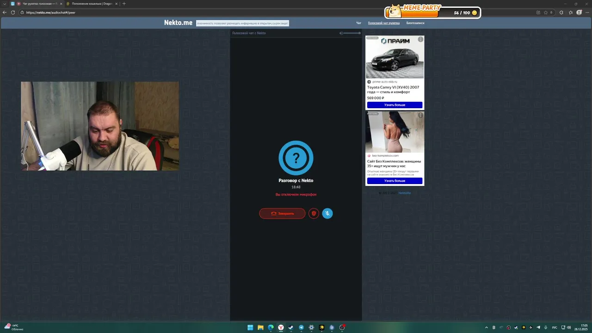Viewport: 592px width, 333px height.
Task: Click the speaker volume icon
Action: [x=341, y=33]
